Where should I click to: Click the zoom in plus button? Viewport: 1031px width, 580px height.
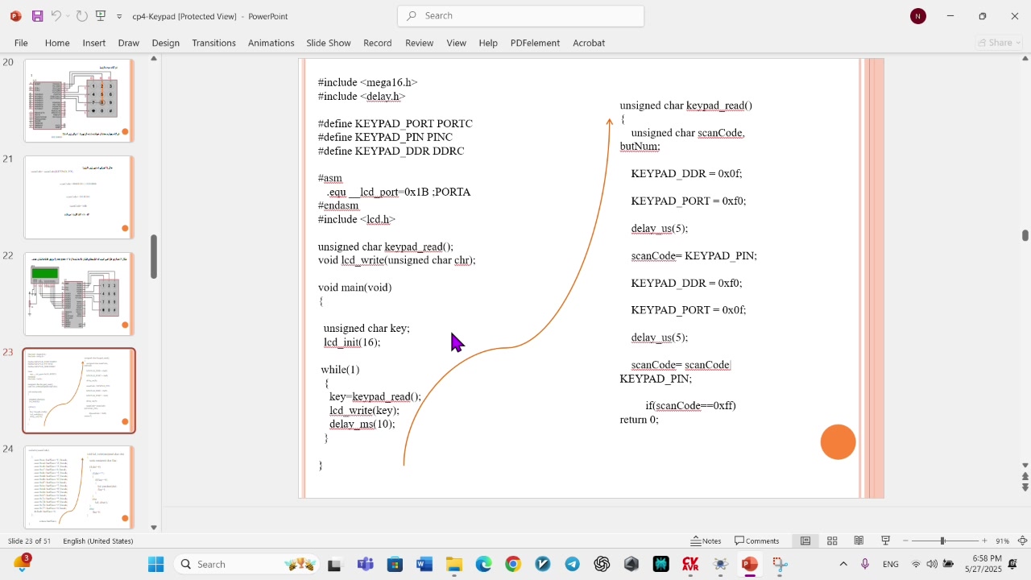[x=984, y=541]
